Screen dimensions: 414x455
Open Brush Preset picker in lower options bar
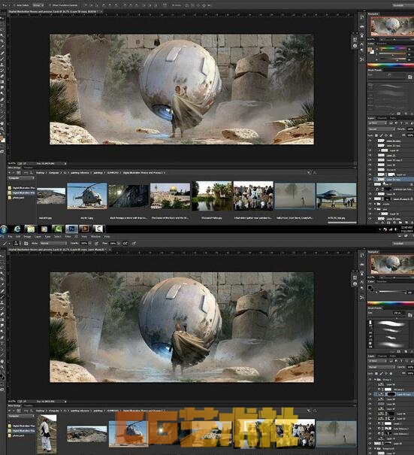[17, 243]
